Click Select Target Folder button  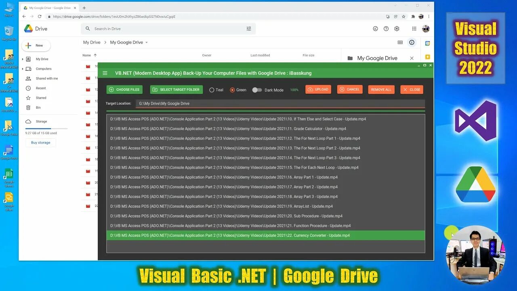tap(177, 90)
